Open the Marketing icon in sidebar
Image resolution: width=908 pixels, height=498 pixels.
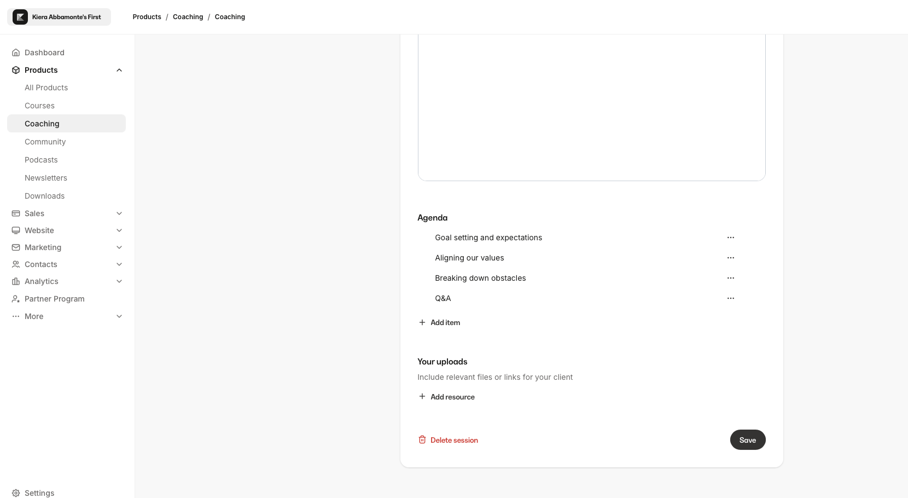click(x=16, y=247)
